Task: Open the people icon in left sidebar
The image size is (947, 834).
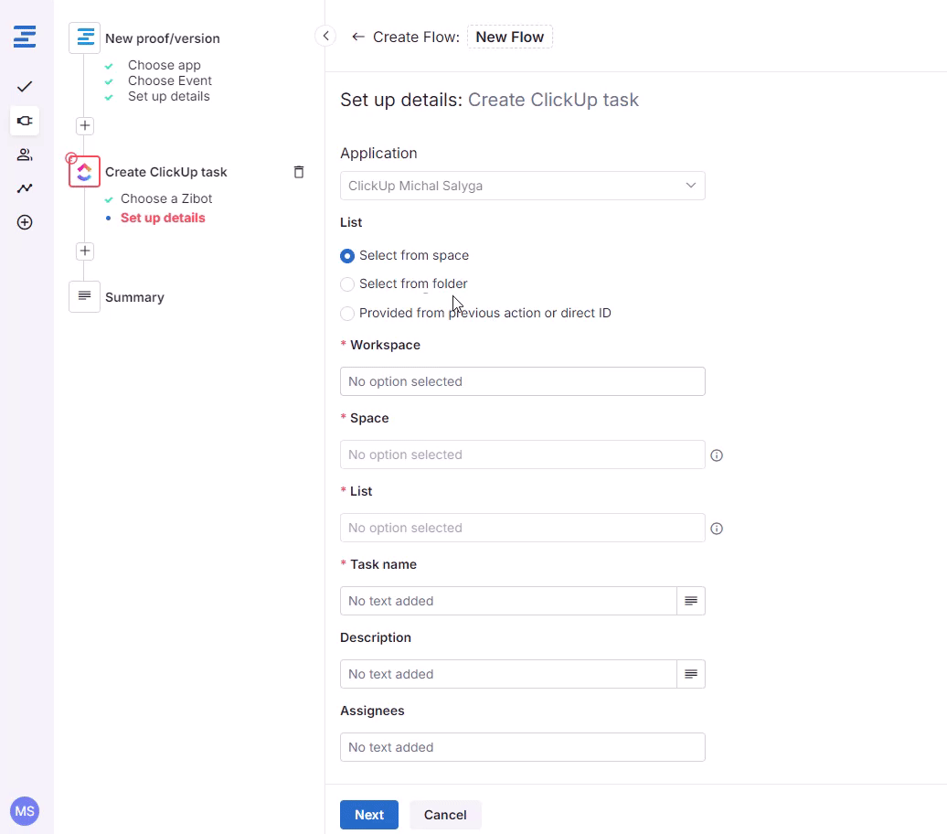Action: point(25,155)
